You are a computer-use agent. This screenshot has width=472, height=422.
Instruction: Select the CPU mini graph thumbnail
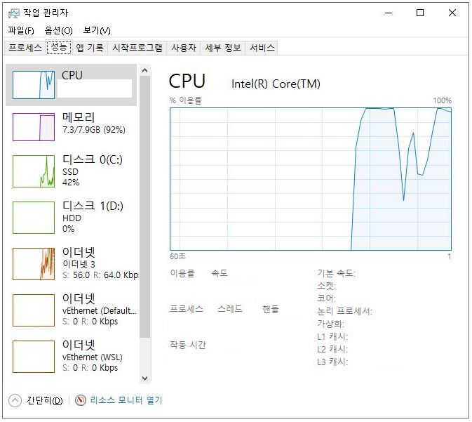coord(34,85)
